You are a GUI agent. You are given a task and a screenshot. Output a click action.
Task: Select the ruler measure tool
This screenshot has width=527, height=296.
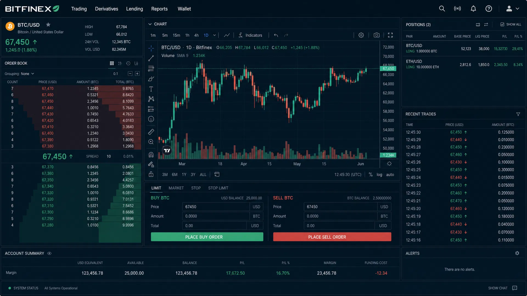151,132
